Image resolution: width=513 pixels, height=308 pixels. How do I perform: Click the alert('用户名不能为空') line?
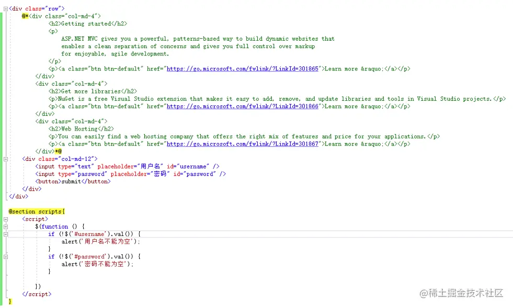coord(101,242)
